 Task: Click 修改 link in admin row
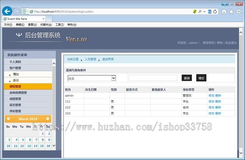[212, 95]
